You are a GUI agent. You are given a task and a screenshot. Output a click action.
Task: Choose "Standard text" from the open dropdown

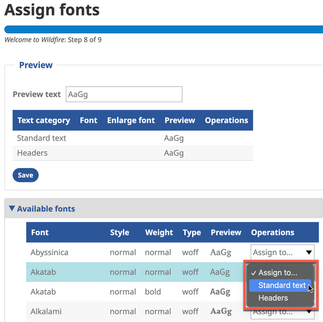[x=282, y=285]
